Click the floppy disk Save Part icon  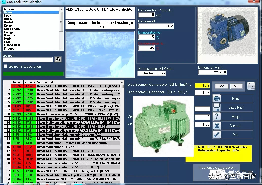[217, 107]
